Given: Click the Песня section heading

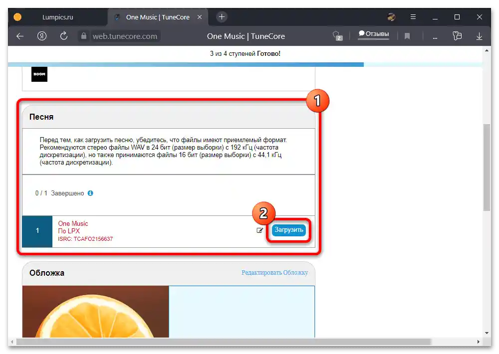Looking at the screenshot, I should coord(41,117).
